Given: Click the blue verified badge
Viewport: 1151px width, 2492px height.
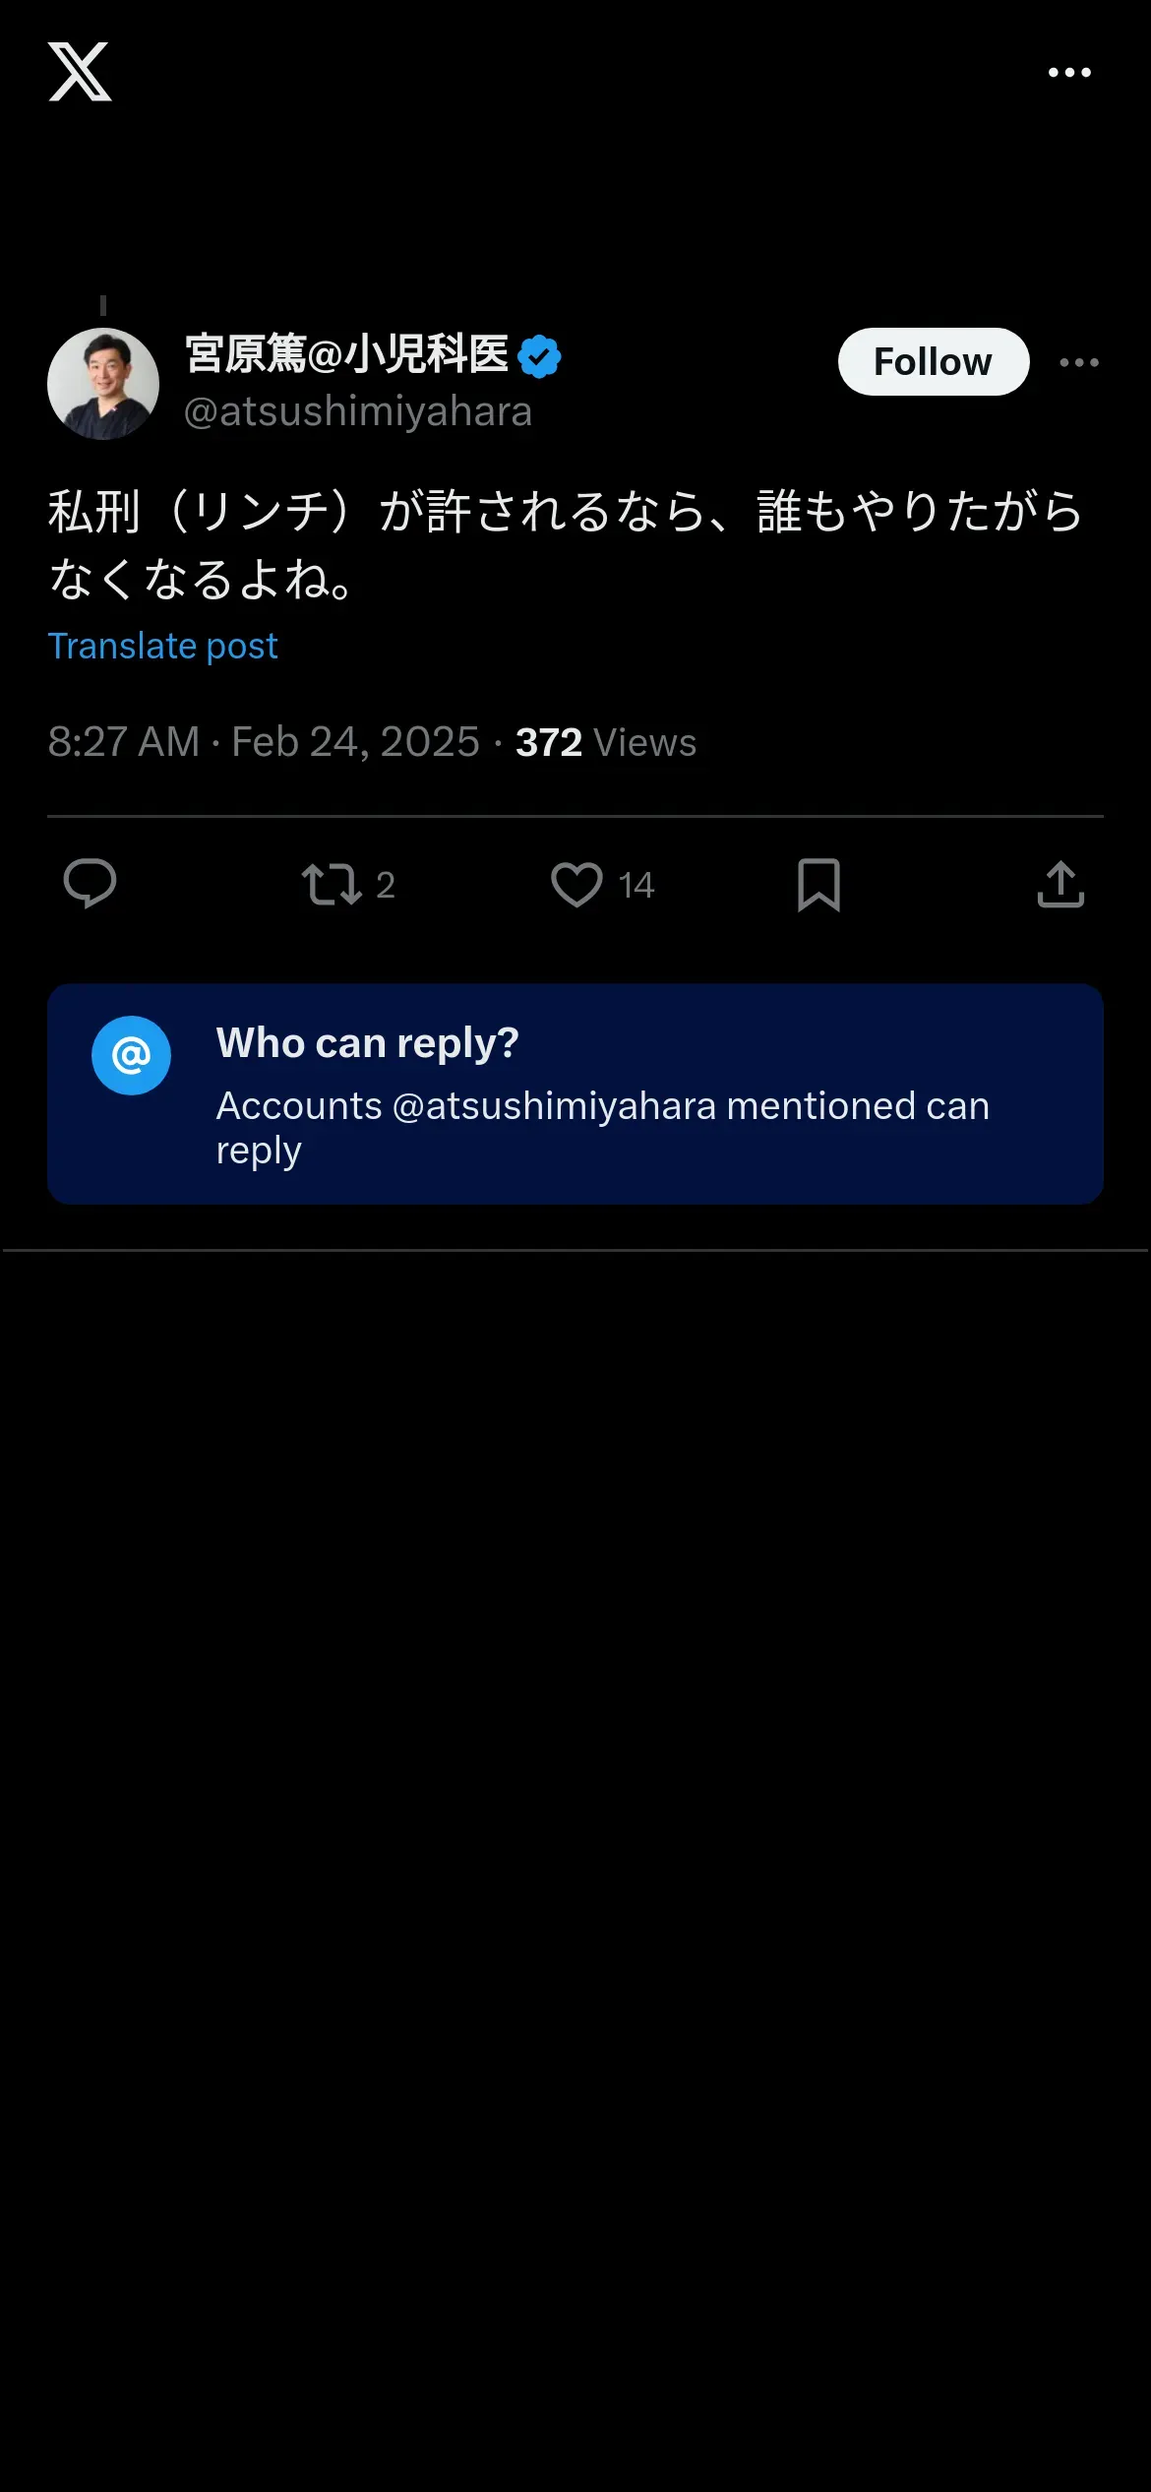Looking at the screenshot, I should pos(539,356).
